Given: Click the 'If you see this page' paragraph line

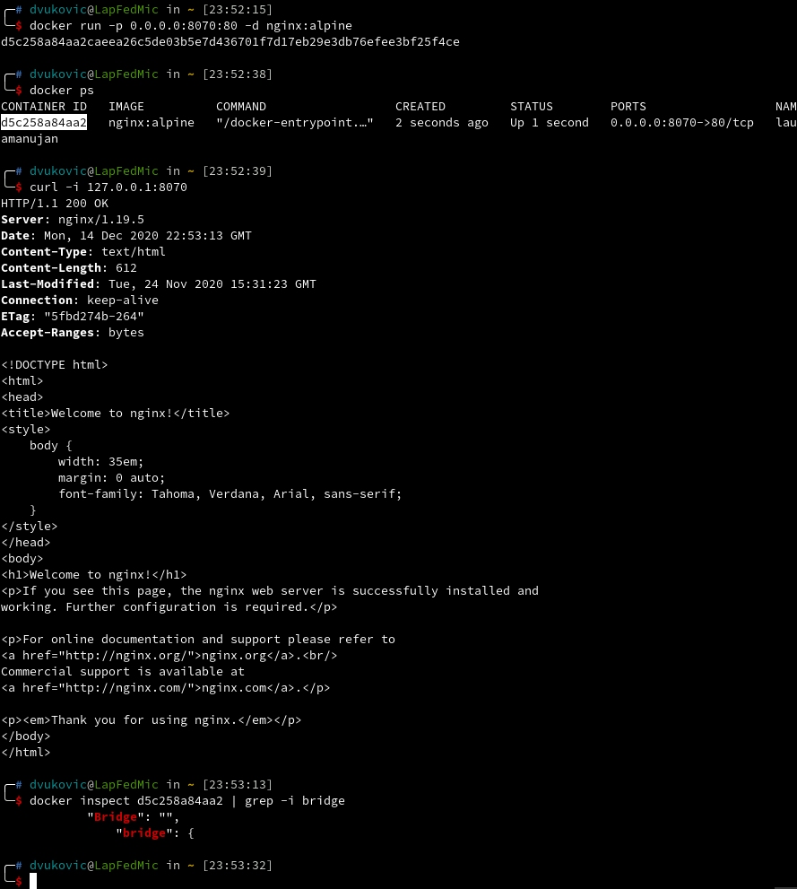Looking at the screenshot, I should coord(270,591).
